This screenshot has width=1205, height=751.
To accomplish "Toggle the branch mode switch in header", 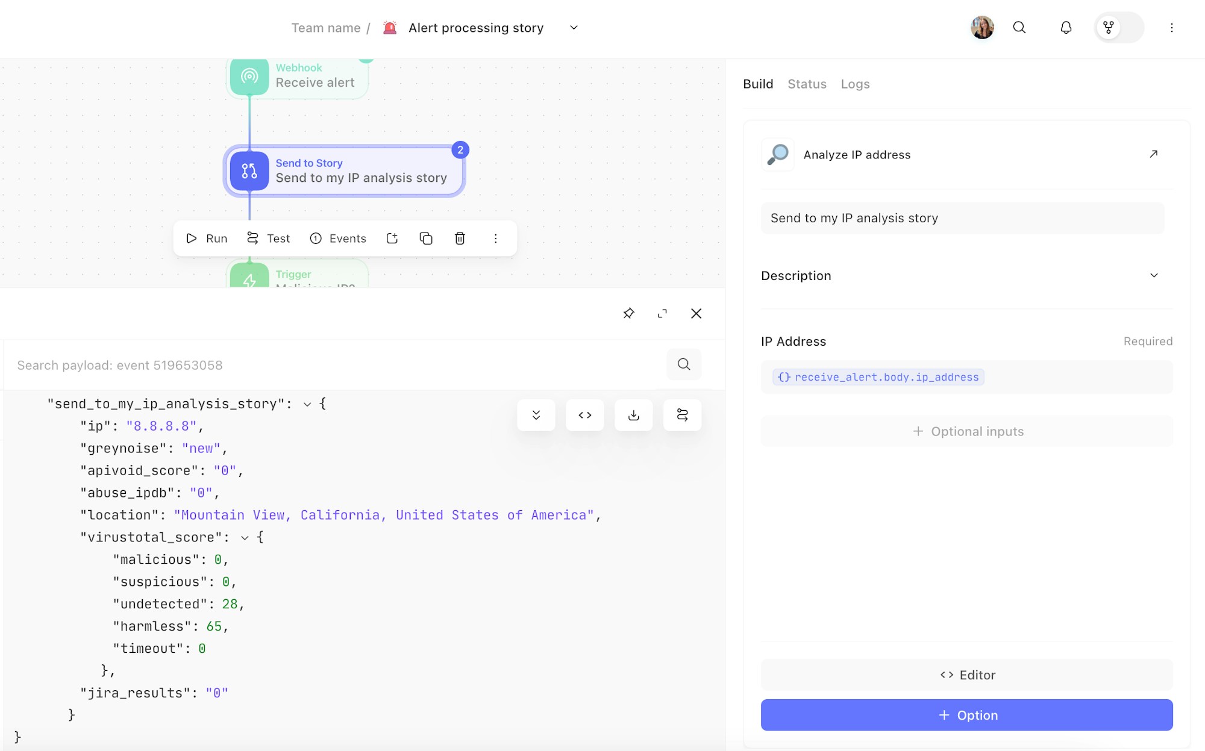I will pyautogui.click(x=1119, y=28).
